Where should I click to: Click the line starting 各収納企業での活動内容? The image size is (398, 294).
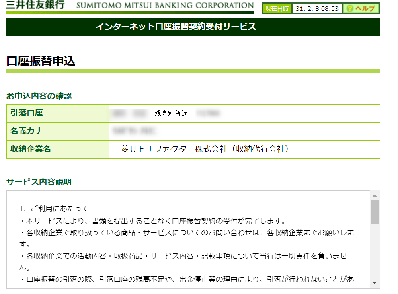tap(183, 262)
